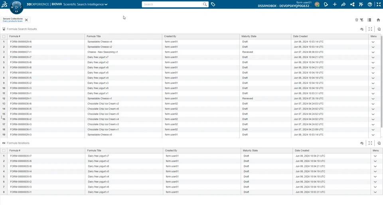Open FORM-00000029-I6 in search results
Viewport: 383px width, 205px height.
coord(21,42)
